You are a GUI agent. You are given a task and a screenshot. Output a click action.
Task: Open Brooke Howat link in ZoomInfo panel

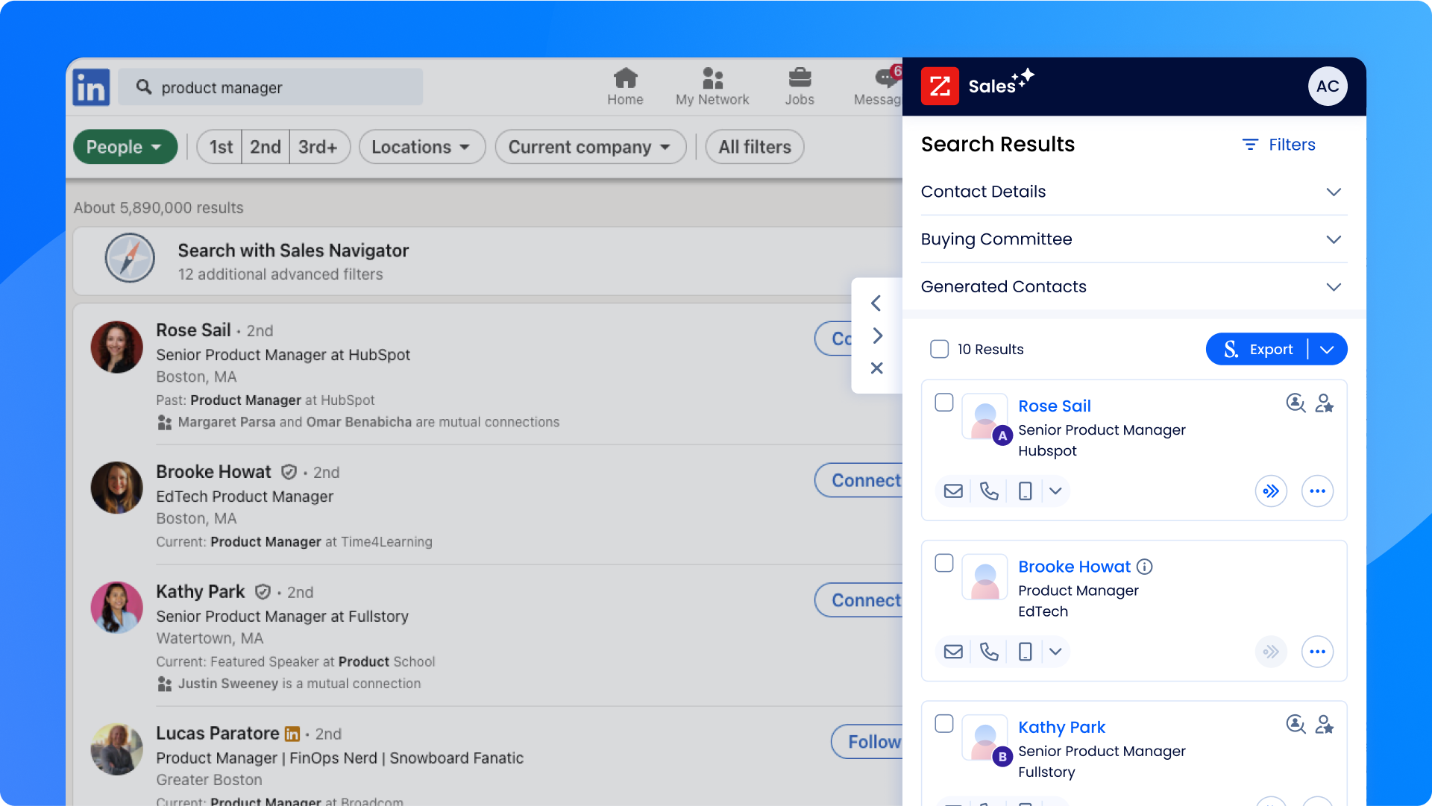click(1075, 567)
